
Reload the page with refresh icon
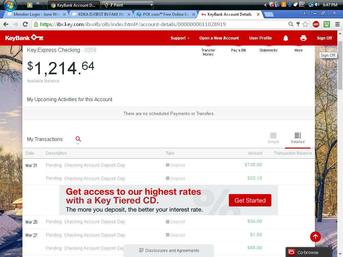point(25,24)
